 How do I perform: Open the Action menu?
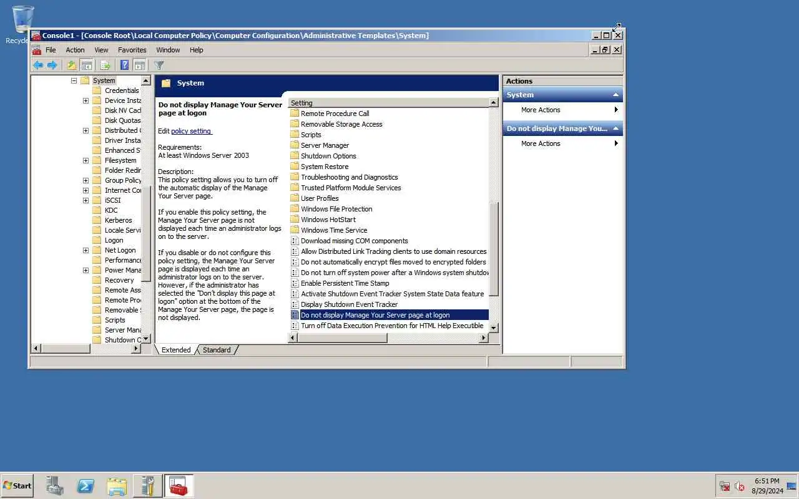75,50
